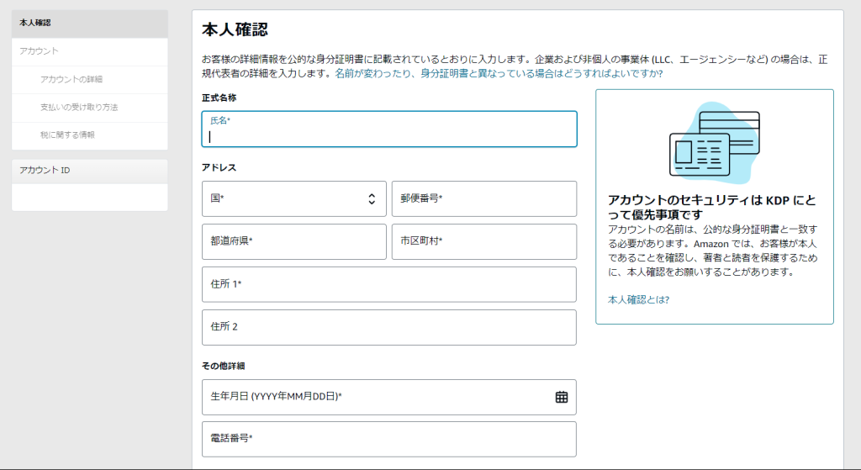Select 本人確認 in the sidebar
The image size is (861, 470).
[89, 23]
